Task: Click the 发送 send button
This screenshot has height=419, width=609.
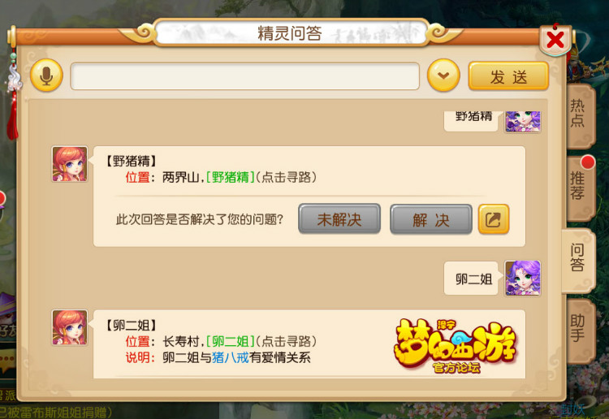Action: (508, 76)
